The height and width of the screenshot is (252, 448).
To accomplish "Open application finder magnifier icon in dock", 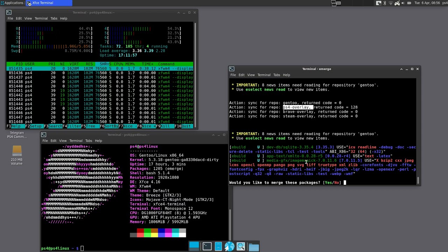I will 241,246.
